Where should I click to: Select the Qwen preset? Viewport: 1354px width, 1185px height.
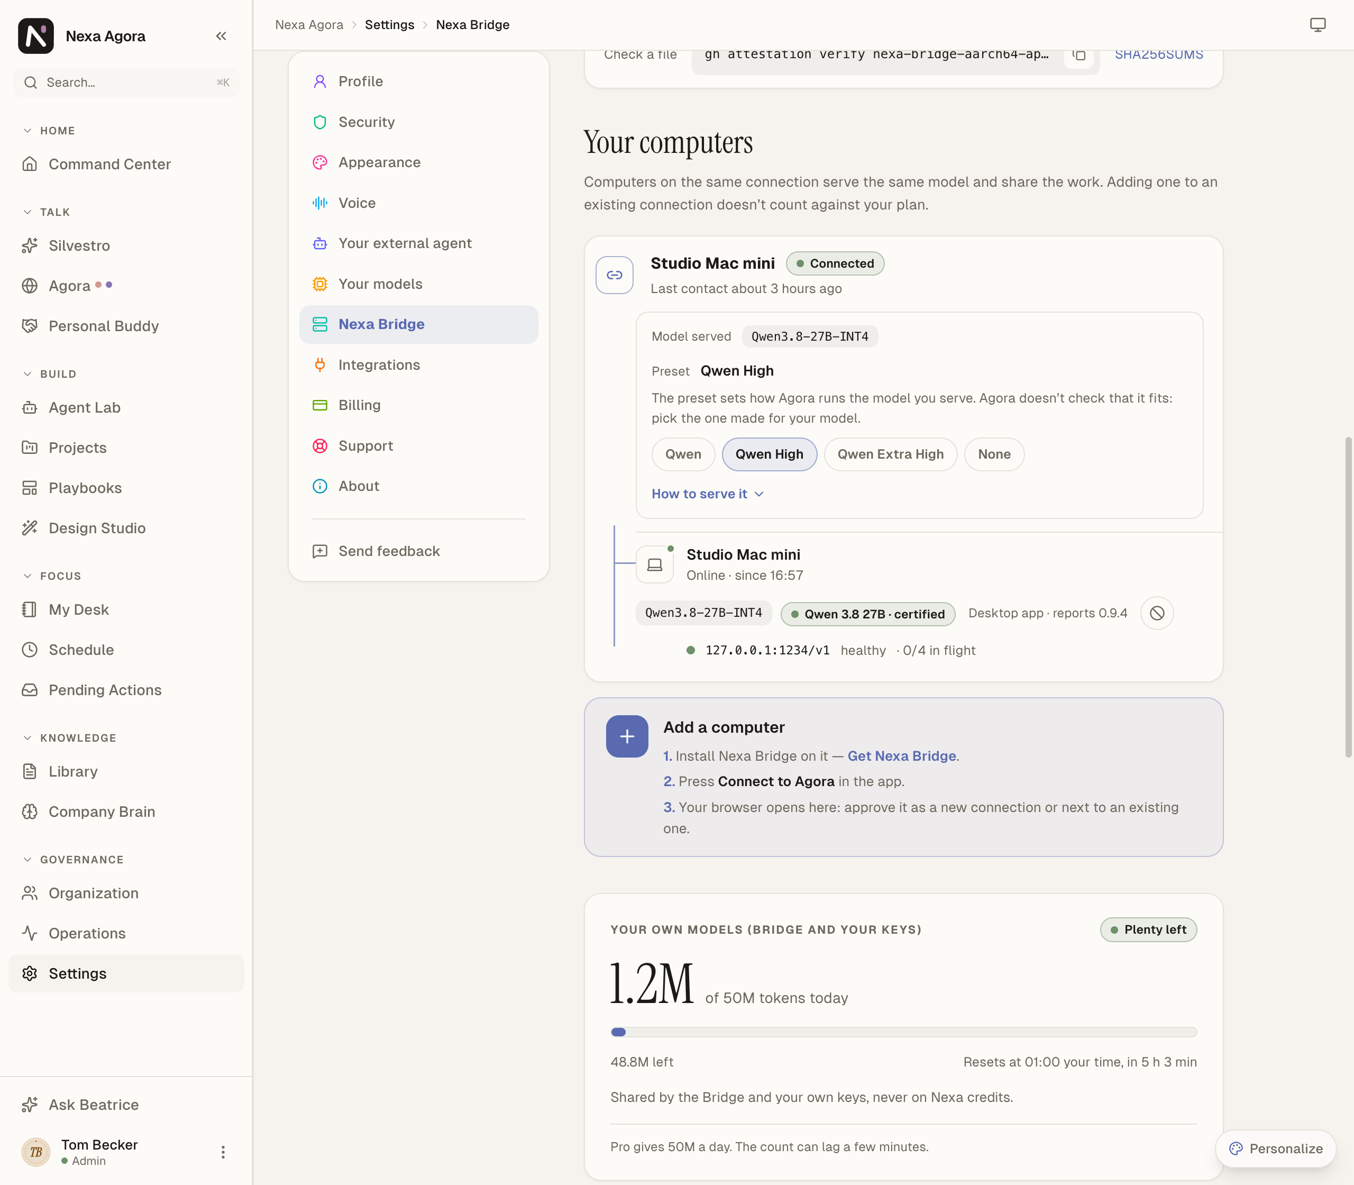click(x=683, y=454)
